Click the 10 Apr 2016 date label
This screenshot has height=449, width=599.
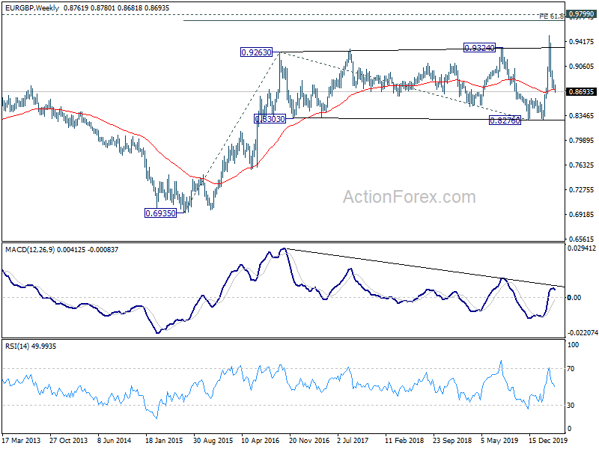tap(261, 440)
